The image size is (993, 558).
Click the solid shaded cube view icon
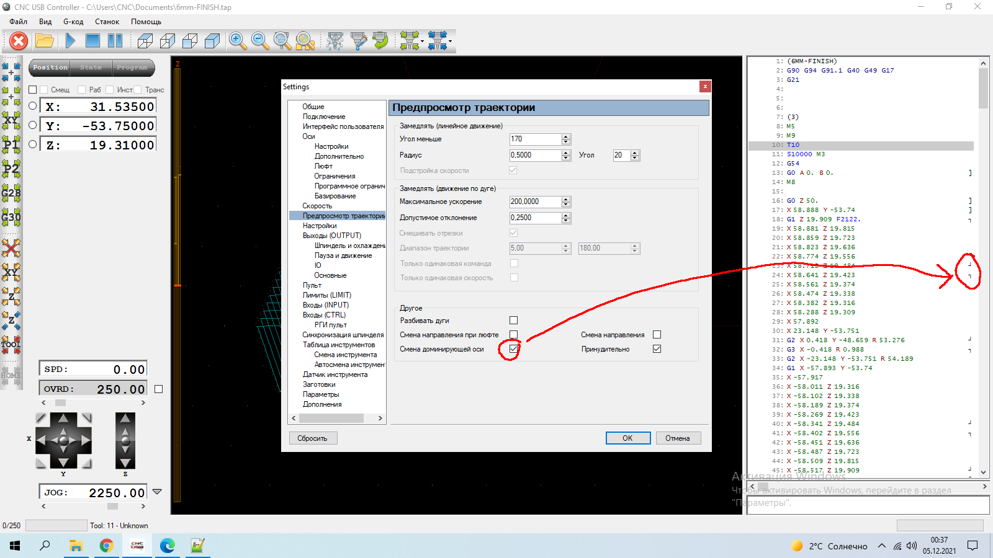212,41
